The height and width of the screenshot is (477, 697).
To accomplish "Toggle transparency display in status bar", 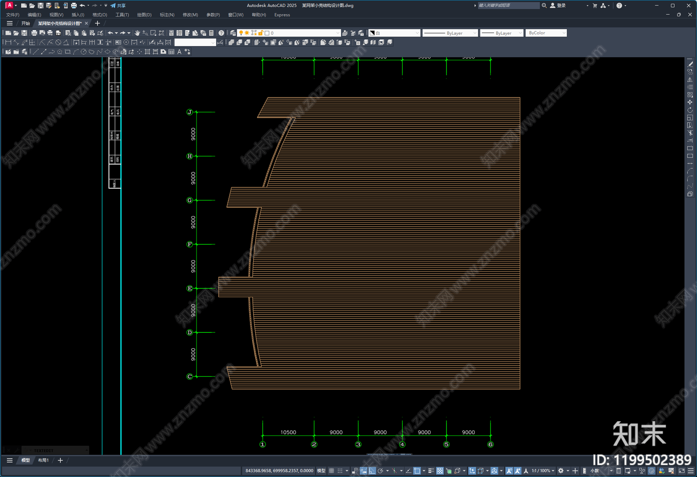I will (x=440, y=471).
